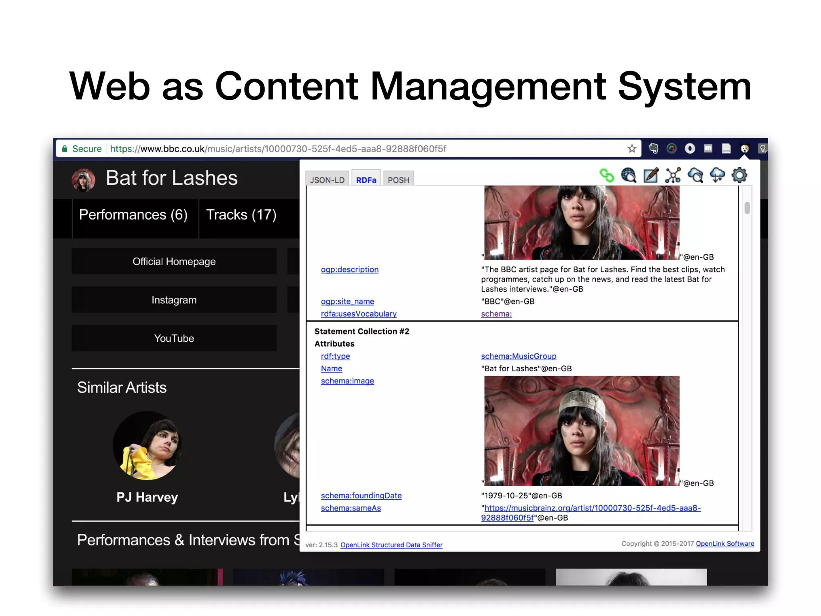Click the "BBC"@en-GB value
Viewport: 821px width, 616px height.
pos(508,301)
